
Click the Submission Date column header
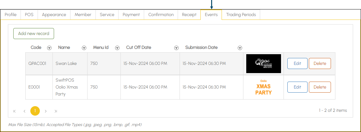coord(201,48)
